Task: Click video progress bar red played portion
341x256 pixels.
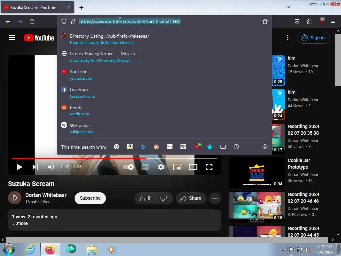Action: coord(79,158)
